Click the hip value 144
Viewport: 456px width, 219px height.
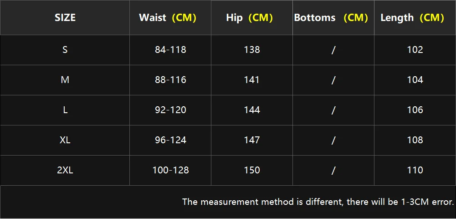(252, 110)
